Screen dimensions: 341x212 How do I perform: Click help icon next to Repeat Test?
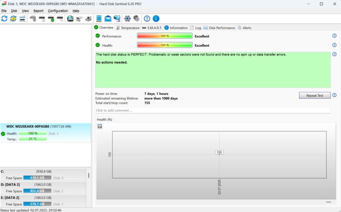click(334, 95)
